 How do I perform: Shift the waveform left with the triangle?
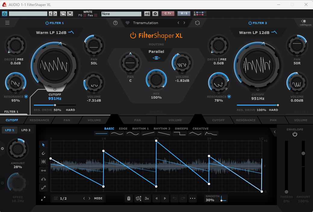[157, 198]
